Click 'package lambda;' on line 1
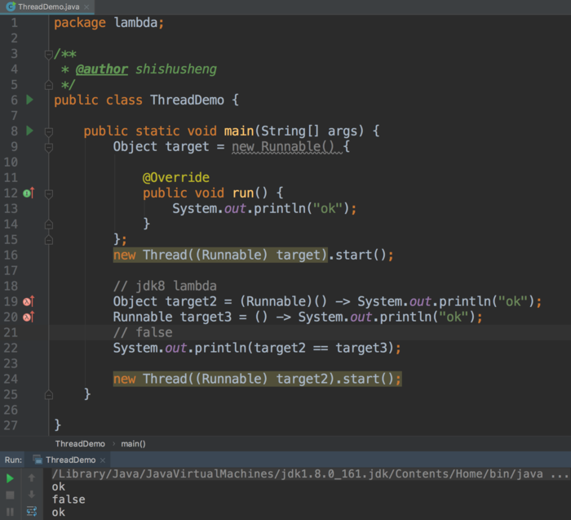Screen dimensions: 571x520 click(108, 23)
